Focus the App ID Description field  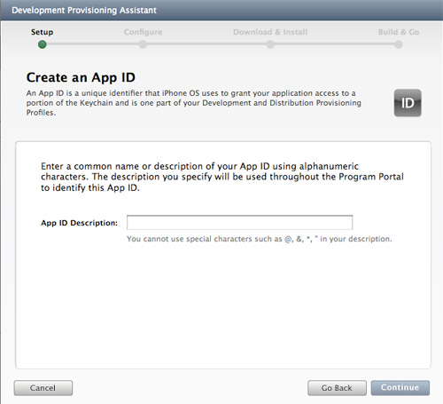pos(239,223)
